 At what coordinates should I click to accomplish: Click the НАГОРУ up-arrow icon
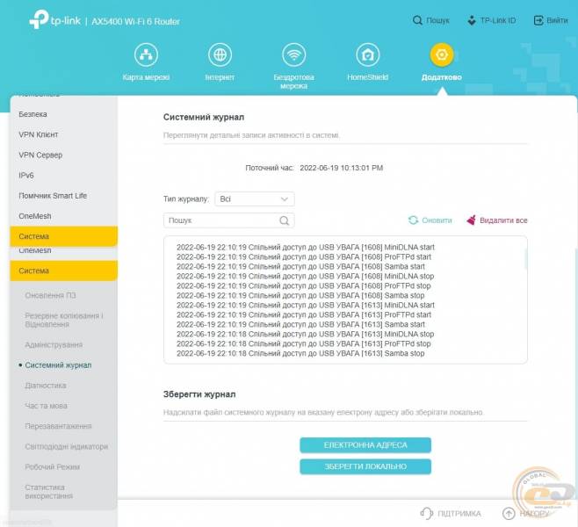coord(509,513)
